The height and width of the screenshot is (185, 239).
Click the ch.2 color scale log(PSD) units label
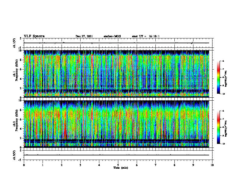pos(226,128)
